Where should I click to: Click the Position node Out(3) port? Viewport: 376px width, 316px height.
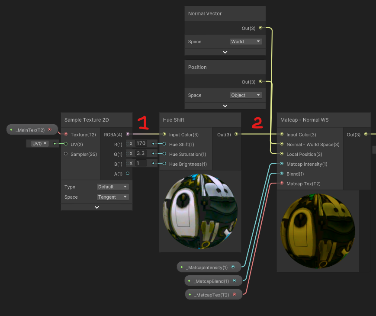coord(260,81)
